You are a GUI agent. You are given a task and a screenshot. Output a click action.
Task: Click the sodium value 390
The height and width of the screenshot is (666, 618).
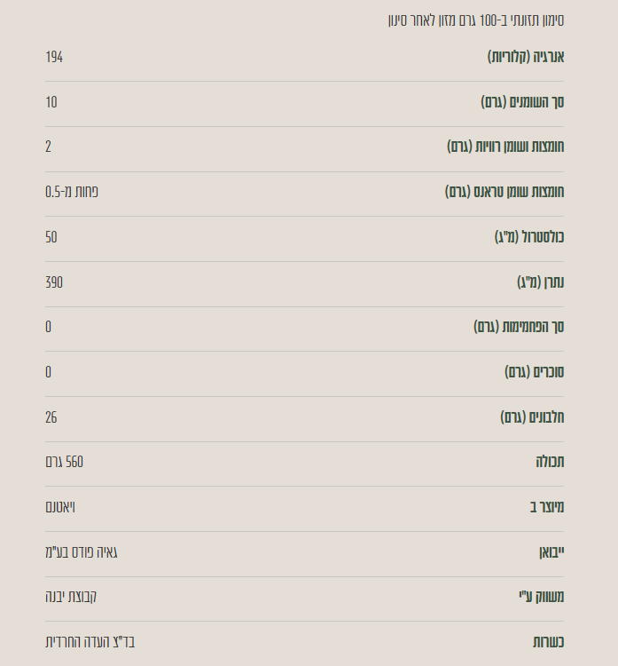pos(54,282)
